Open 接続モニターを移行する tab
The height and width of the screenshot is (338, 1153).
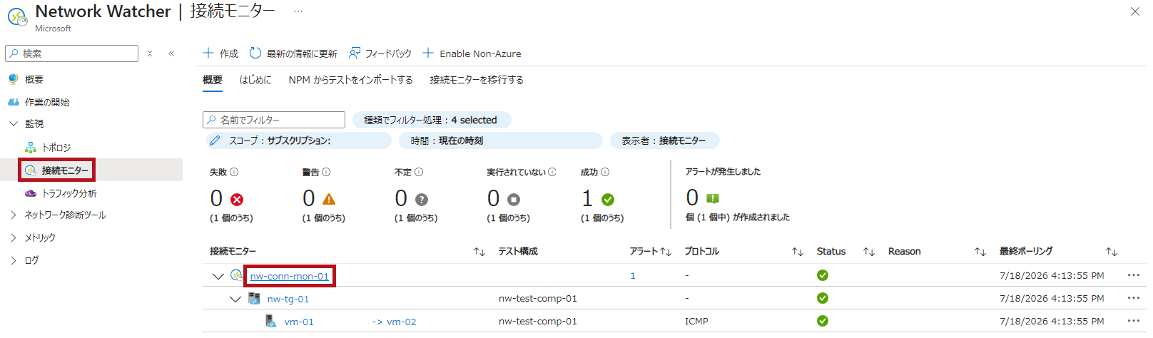point(477,80)
